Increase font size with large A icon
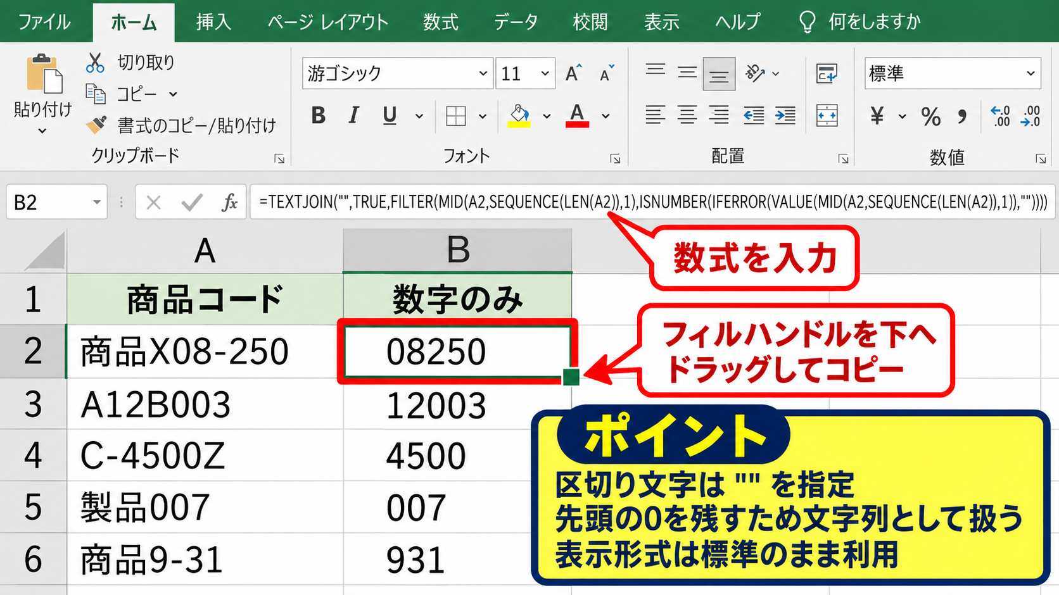 click(573, 73)
